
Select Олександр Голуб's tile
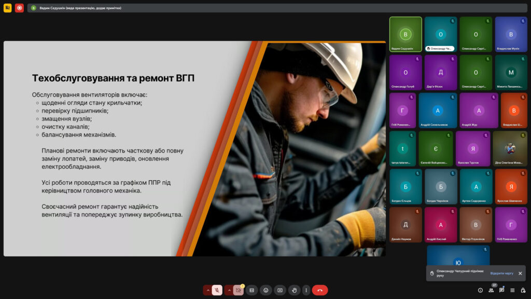click(x=406, y=73)
